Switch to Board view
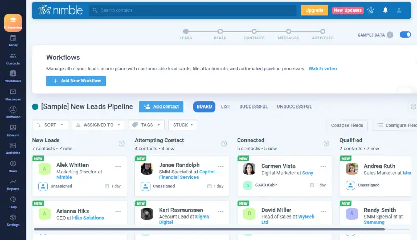The image size is (417, 240). [x=204, y=107]
